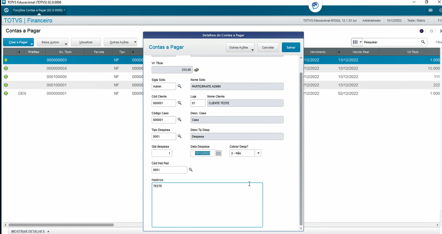
Task: Click Data Despesa date field
Action: pyautogui.click(x=203, y=153)
